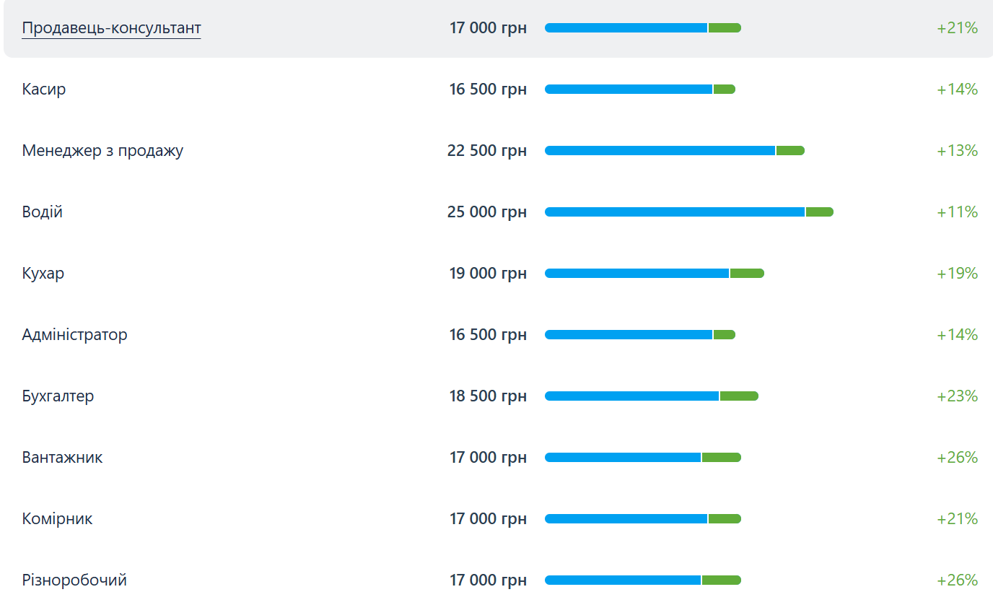Click the +11% percentage for Водій
The width and height of the screenshot is (993, 605).
pyautogui.click(x=957, y=212)
